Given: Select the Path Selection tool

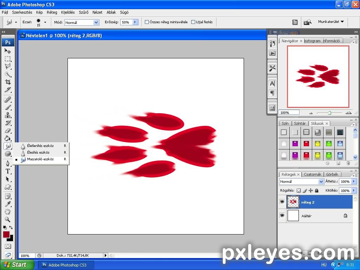Looking at the screenshot, I should coord(8,179).
